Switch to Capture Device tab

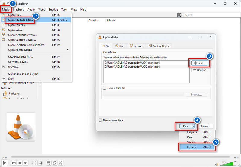159,46
